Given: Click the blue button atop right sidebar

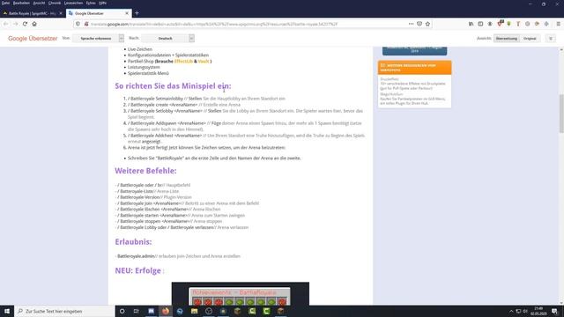Looking at the screenshot, I should tap(414, 51).
